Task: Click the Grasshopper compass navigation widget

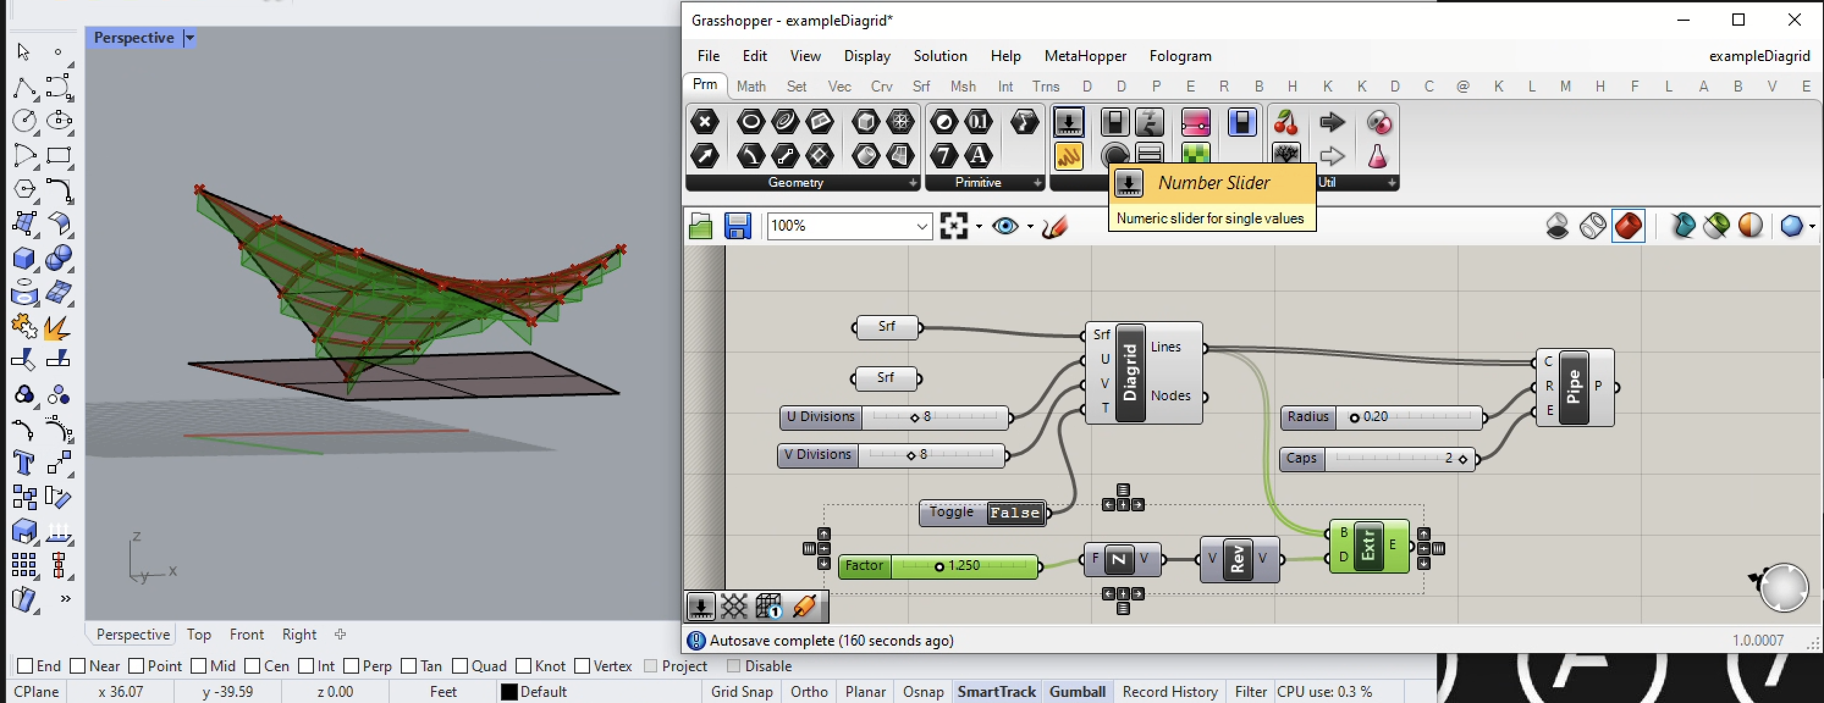Action: coord(1783,586)
